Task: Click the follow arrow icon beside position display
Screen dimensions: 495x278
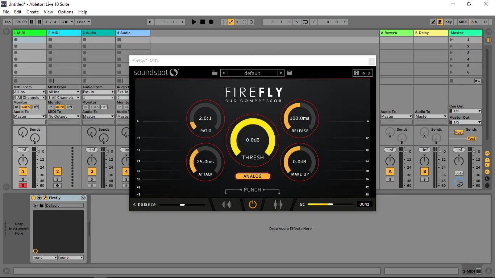Action: (x=151, y=22)
